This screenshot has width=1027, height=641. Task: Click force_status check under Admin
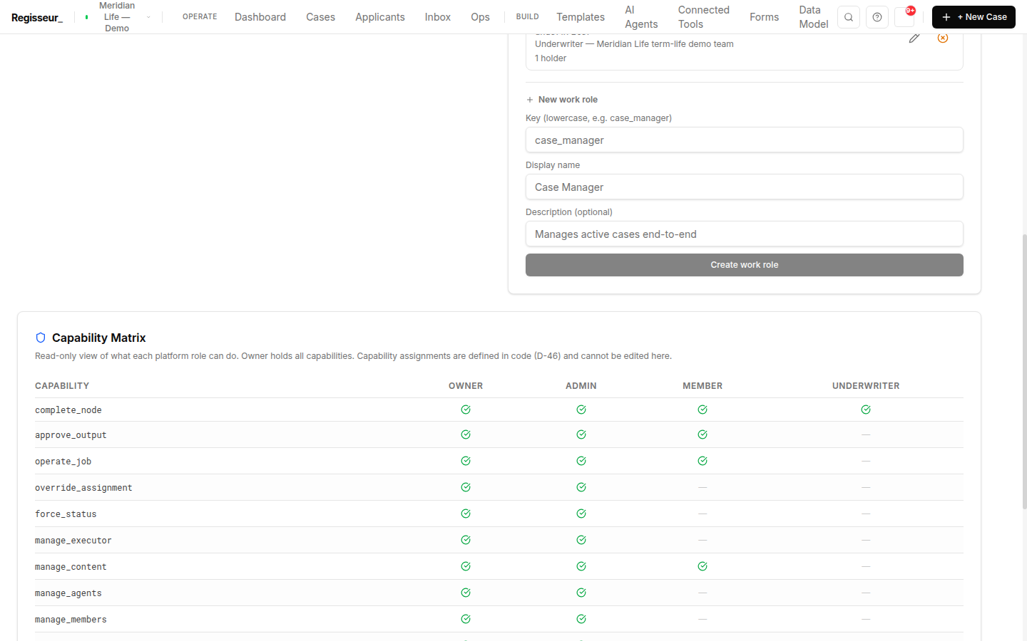(581, 514)
